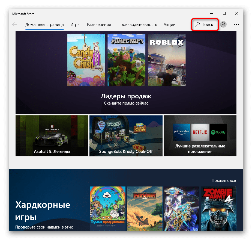
Task: Click the Spotify logo
Action: pos(218,132)
